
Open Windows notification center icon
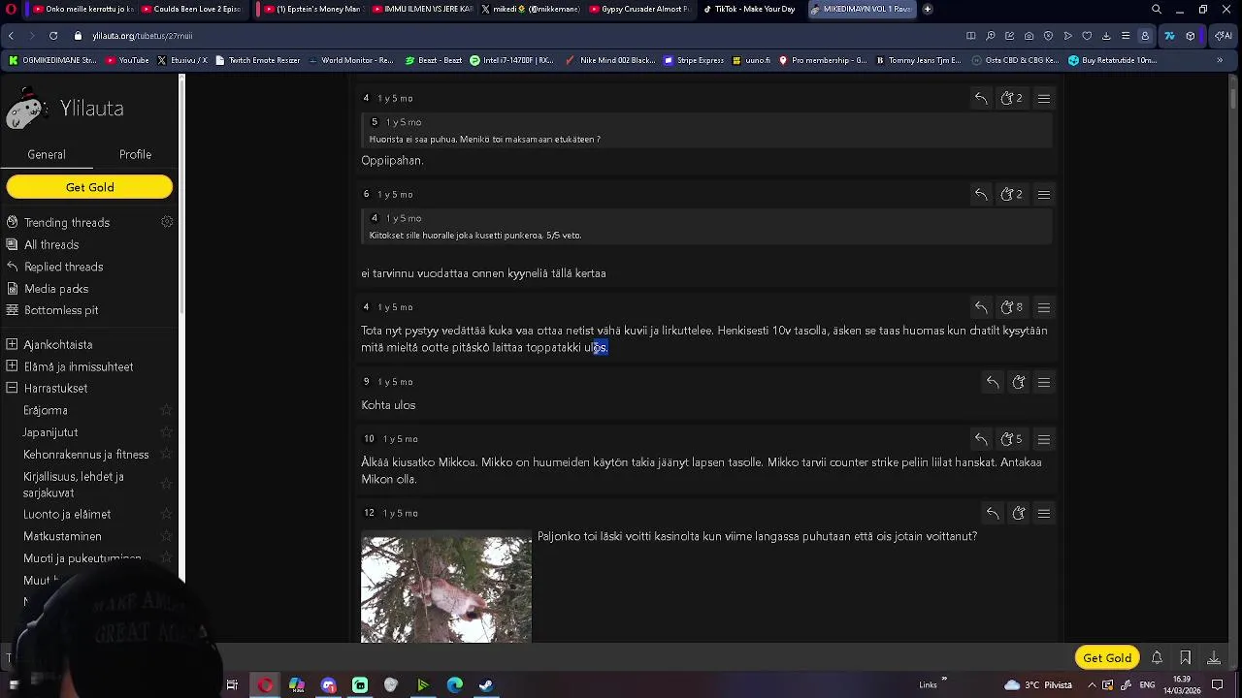click(1217, 684)
